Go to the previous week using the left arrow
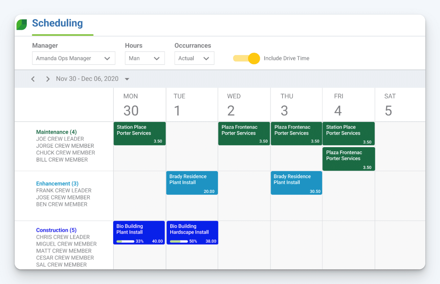The height and width of the screenshot is (284, 440). coord(33,79)
